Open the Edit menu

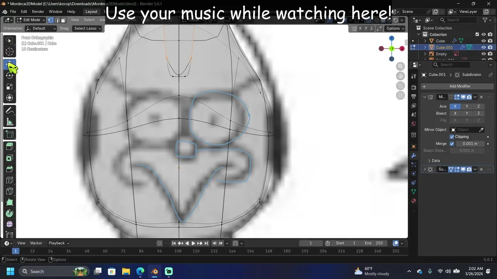click(x=24, y=12)
